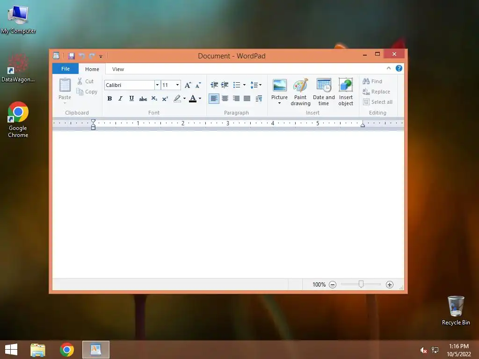Click Cut in the Clipboard group
479x359 pixels.
(x=86, y=81)
